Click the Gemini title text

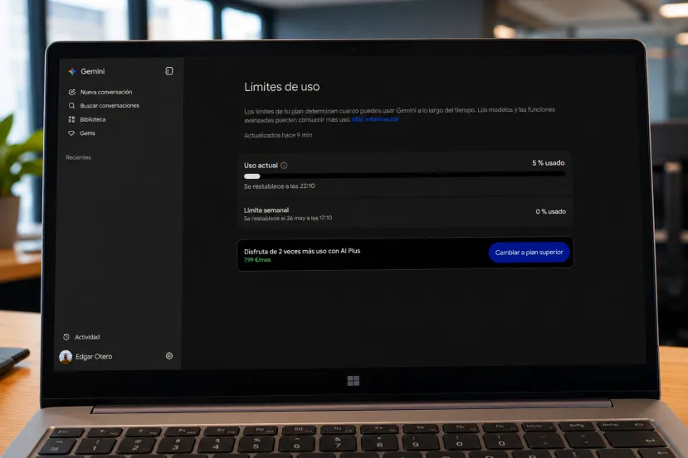[93, 71]
